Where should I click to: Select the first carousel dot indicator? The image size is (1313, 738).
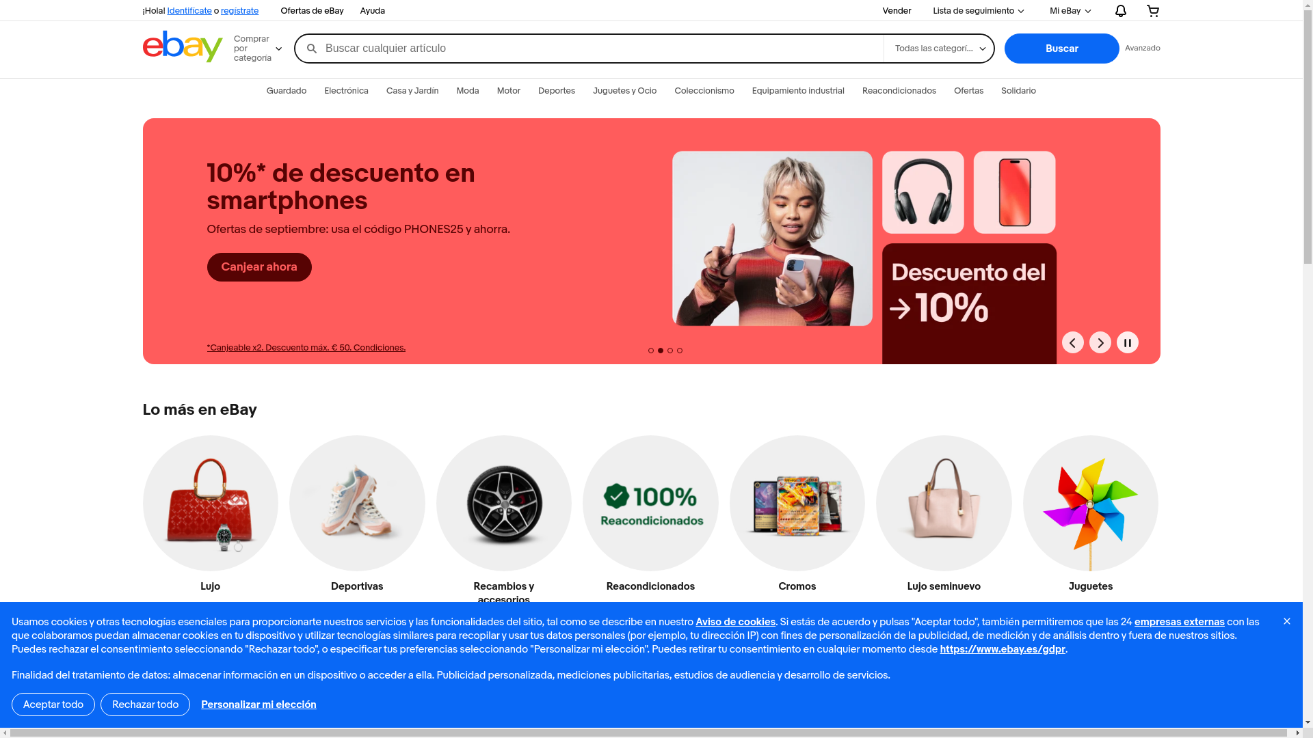[651, 351]
